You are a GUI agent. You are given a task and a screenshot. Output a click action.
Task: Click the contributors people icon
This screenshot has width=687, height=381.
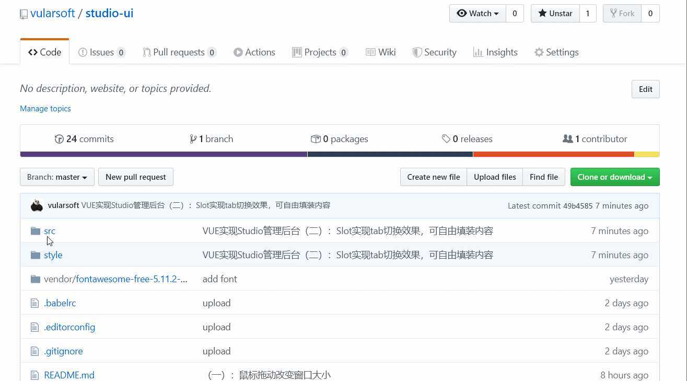(567, 139)
